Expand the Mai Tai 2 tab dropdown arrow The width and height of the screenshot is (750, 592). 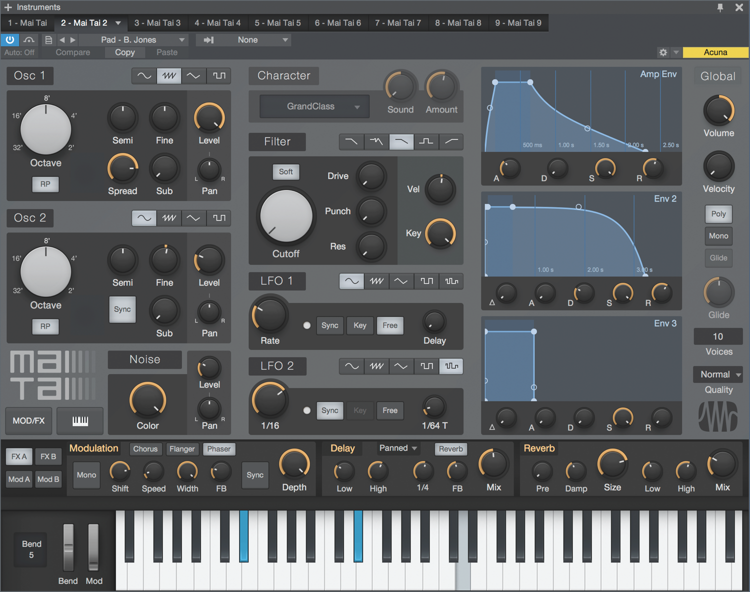click(x=118, y=23)
